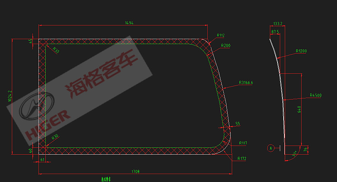This screenshot has width=337, height=182.
Task: Pick the R3166.6 radius callout
Action: pos(246,82)
